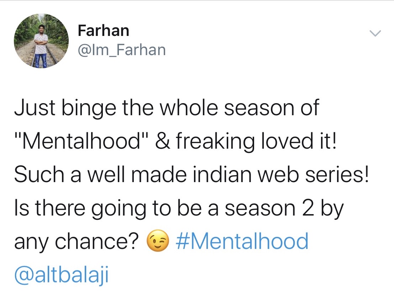Viewport: 394px width, 292px height.
Task: Click the person standing in the avatar photo
Action: pyautogui.click(x=41, y=46)
